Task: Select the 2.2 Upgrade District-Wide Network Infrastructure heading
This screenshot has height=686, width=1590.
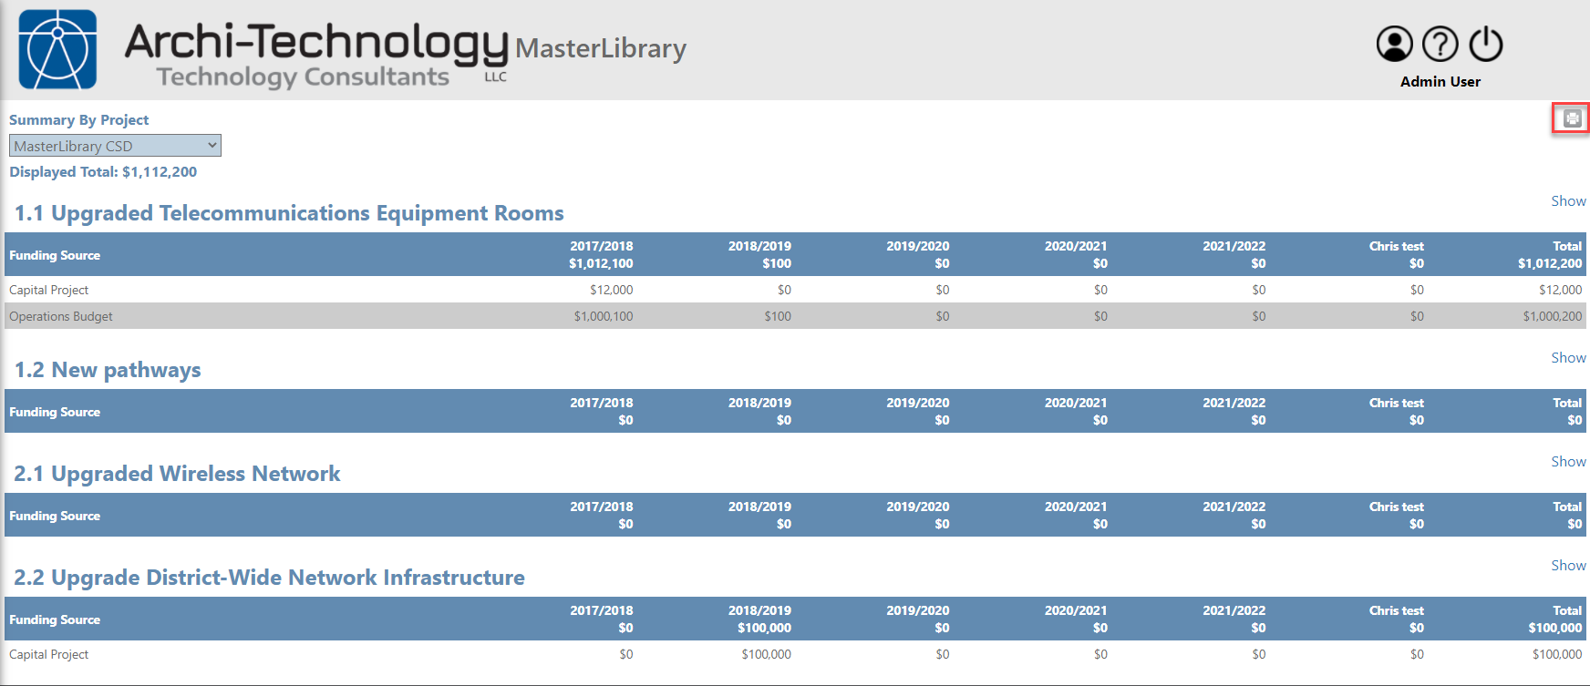Action: coord(269,578)
